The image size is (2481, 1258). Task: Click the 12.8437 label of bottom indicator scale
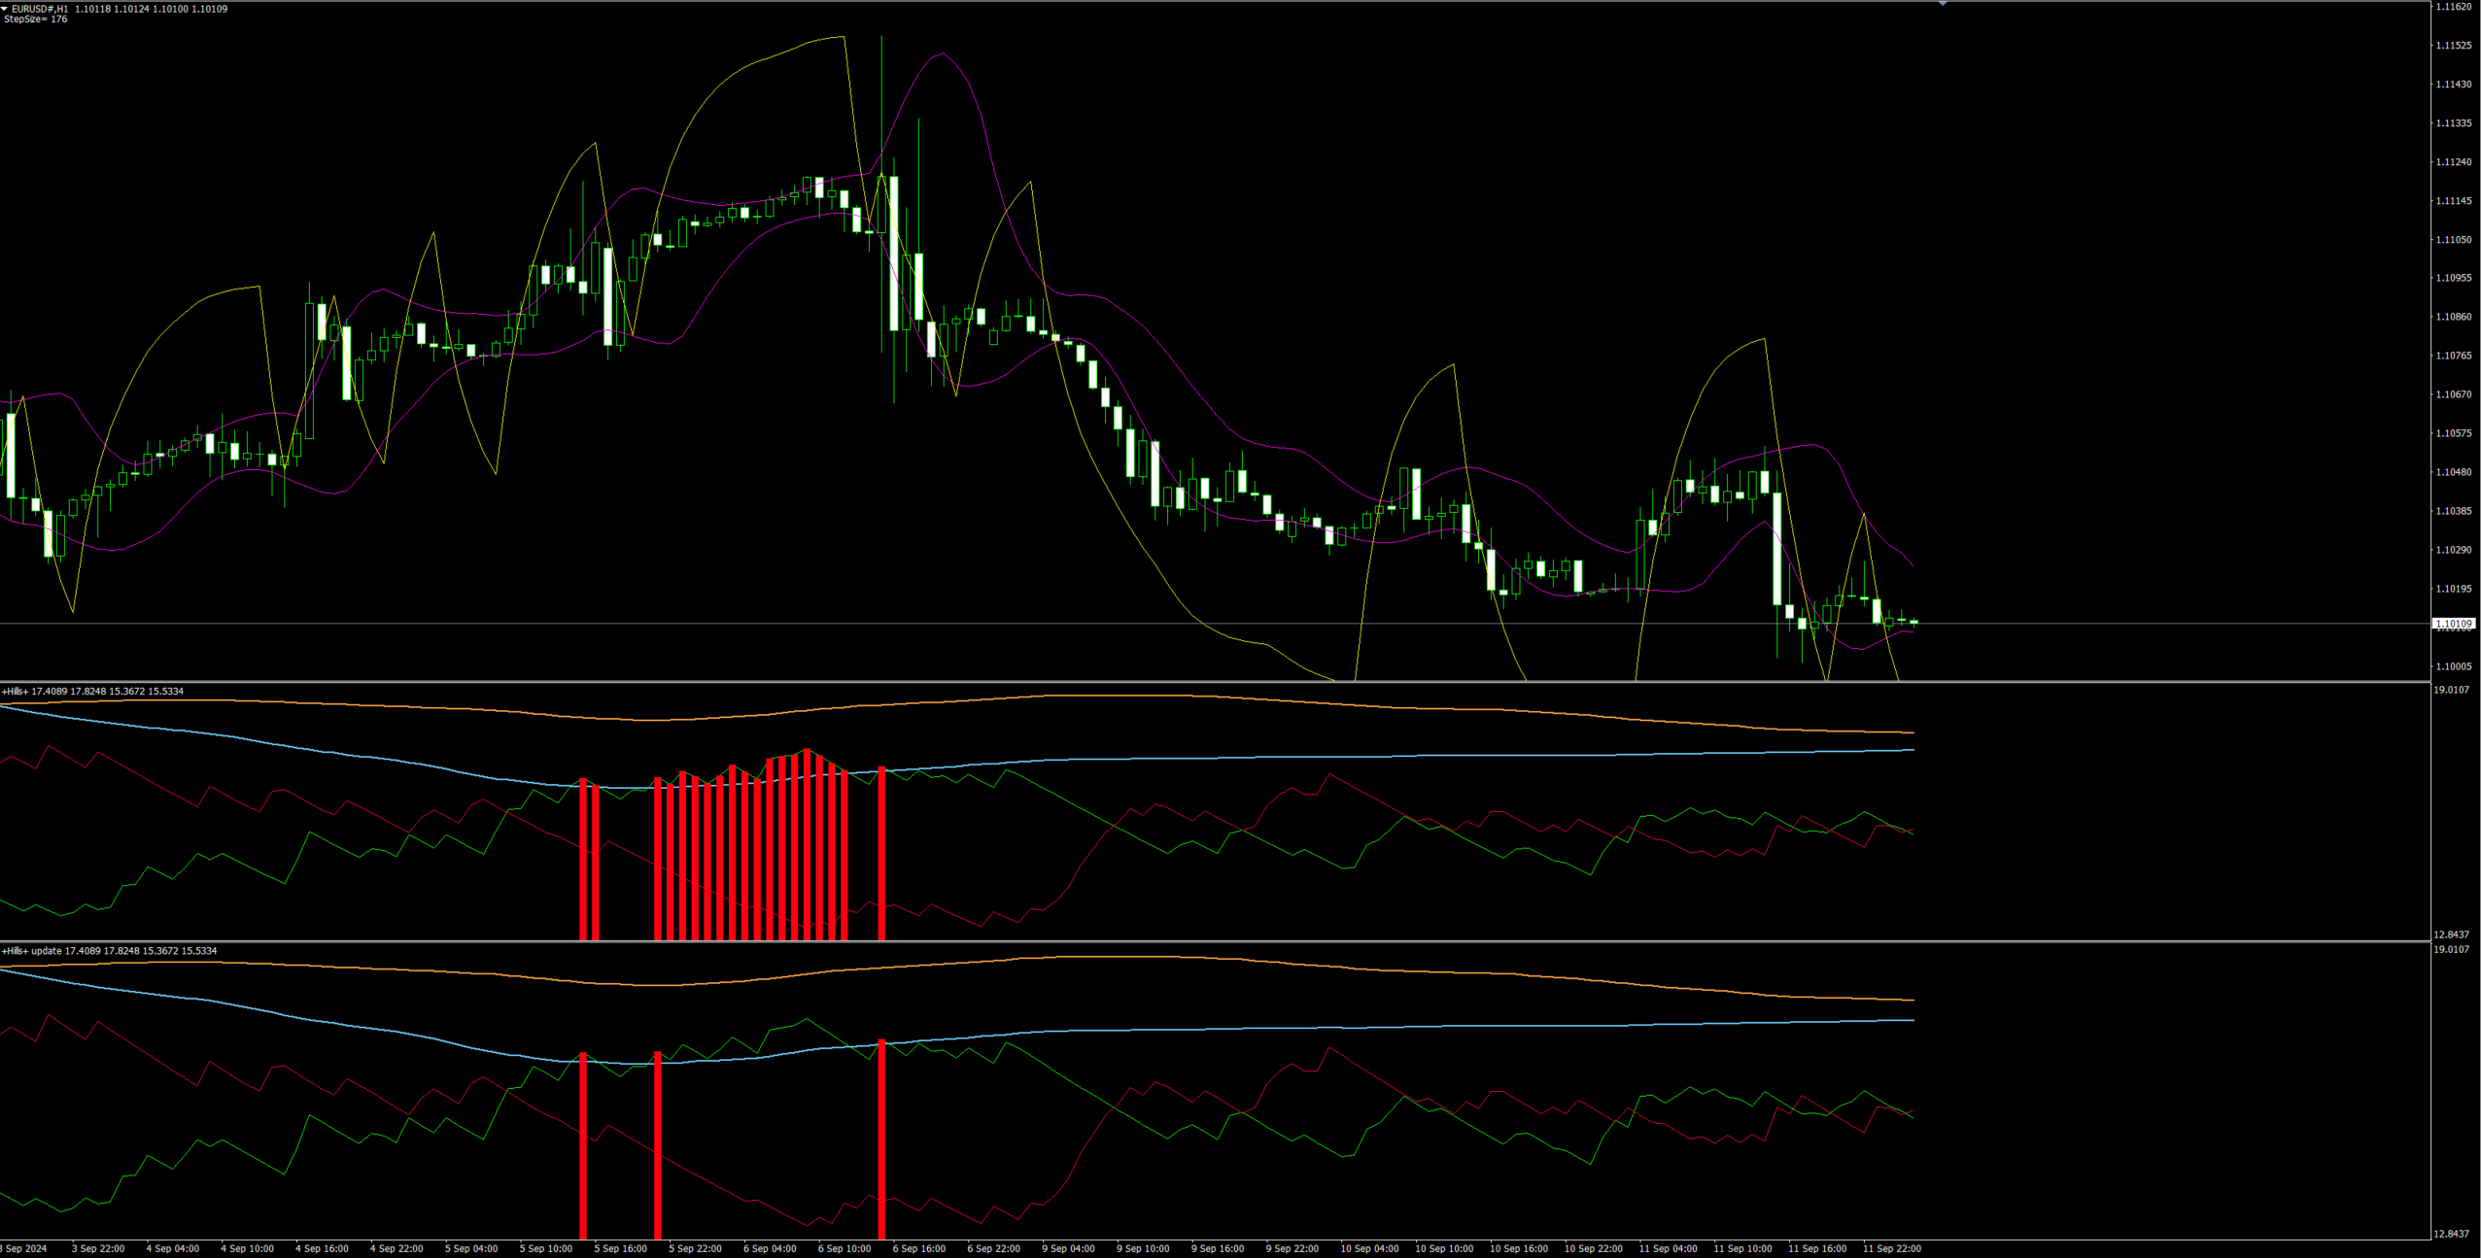2451,1234
